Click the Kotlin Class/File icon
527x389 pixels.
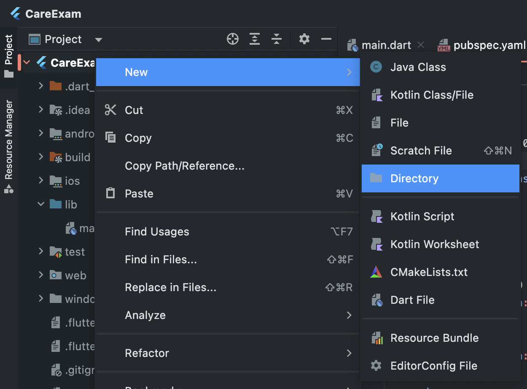[376, 95]
